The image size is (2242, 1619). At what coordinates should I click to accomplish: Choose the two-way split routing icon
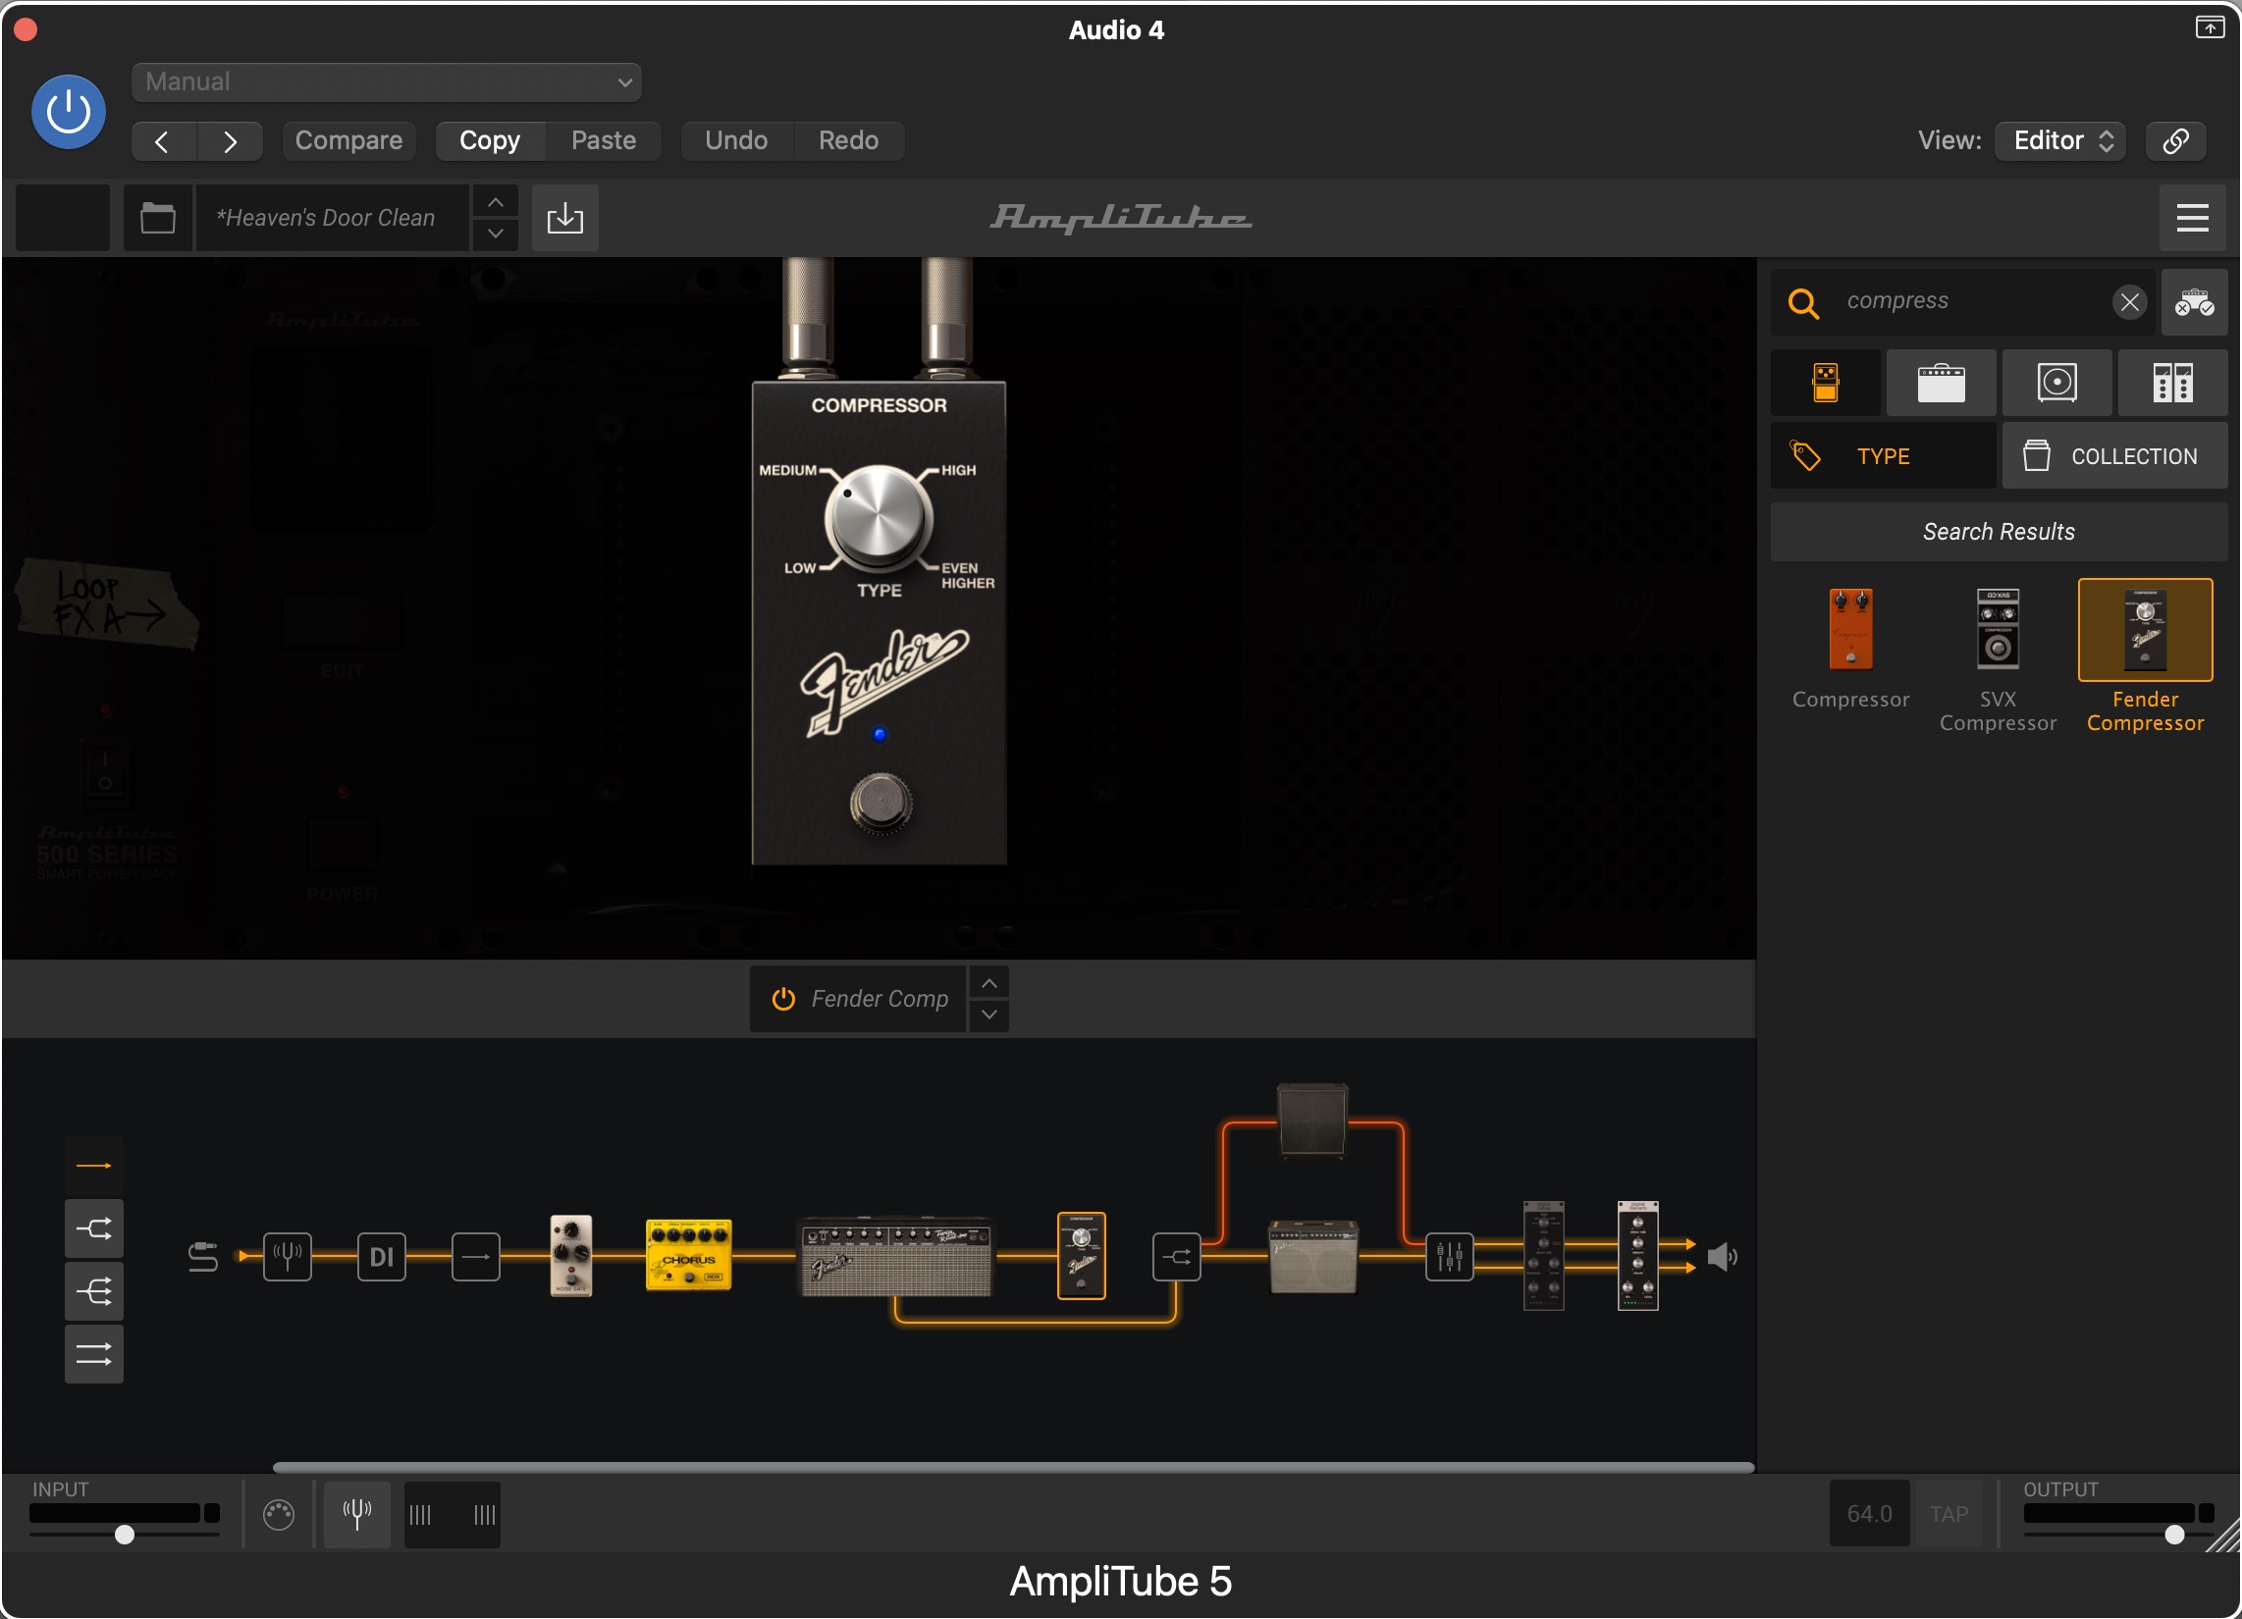(x=94, y=1228)
